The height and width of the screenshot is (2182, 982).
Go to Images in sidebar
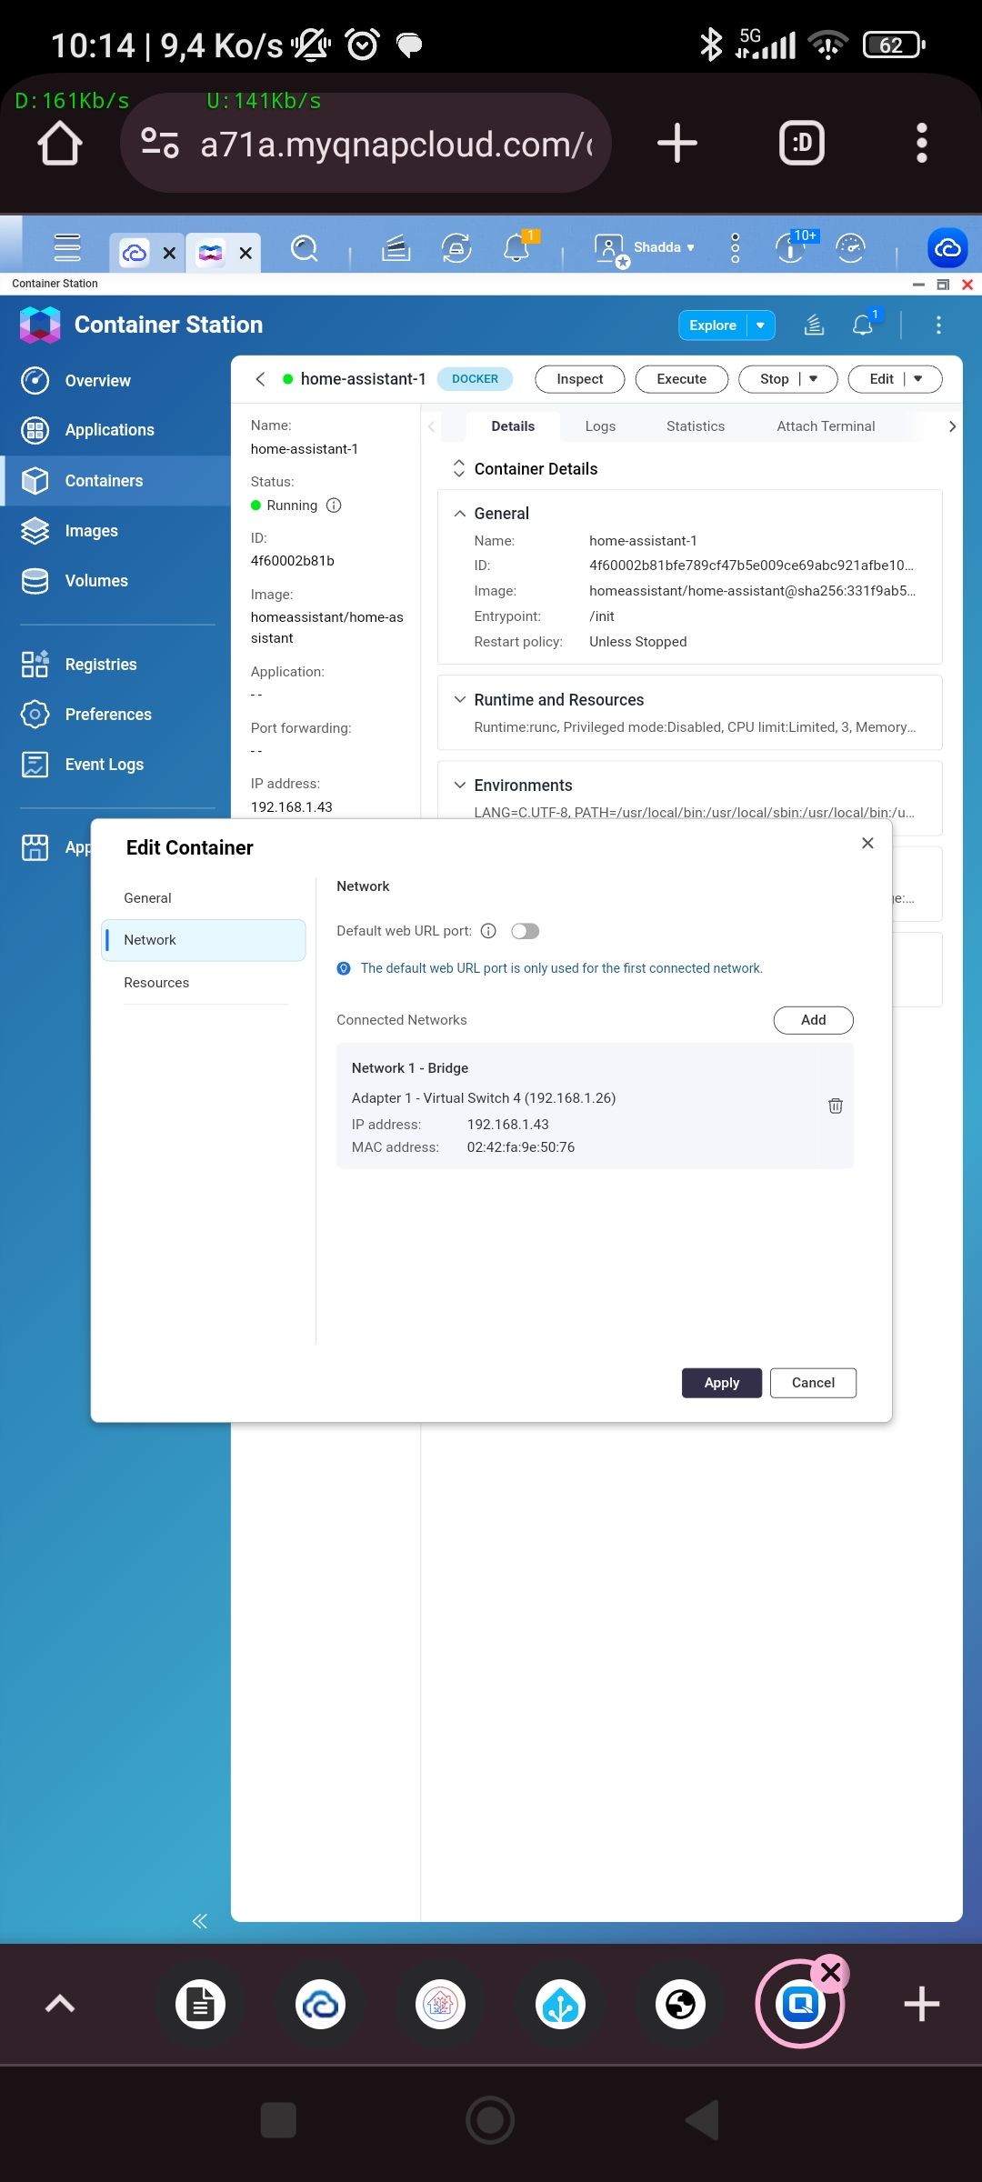click(x=116, y=531)
